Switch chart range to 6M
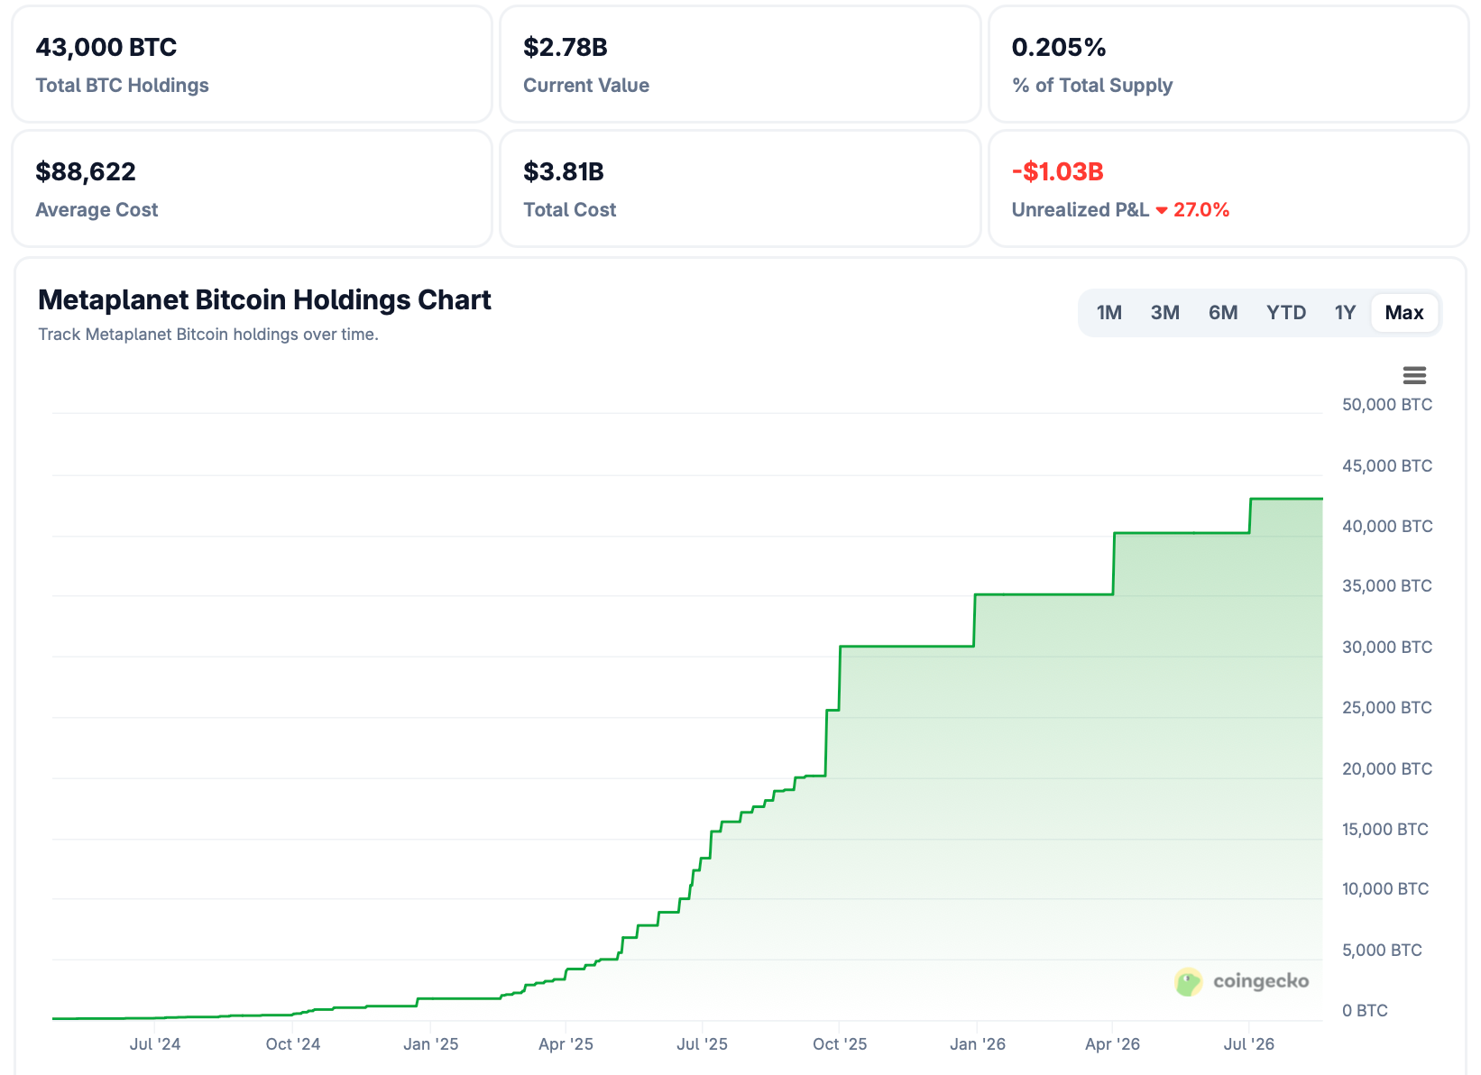This screenshot has height=1075, width=1481. click(1223, 313)
